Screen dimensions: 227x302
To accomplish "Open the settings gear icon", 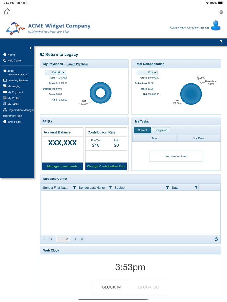I will (x=221, y=12).
